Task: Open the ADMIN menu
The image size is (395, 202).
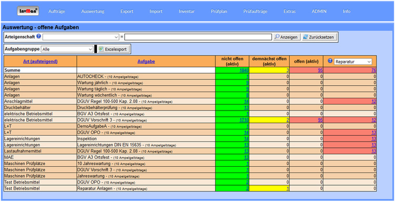Action: (319, 12)
